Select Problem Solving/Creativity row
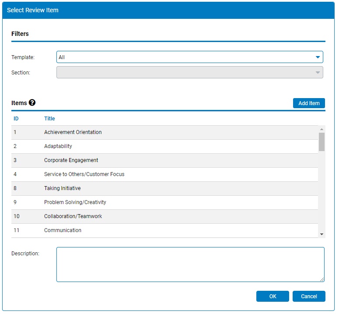The width and height of the screenshot is (339, 314). point(164,202)
